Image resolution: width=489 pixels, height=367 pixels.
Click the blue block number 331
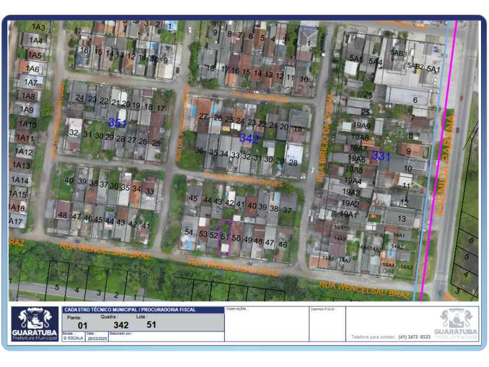(380, 156)
